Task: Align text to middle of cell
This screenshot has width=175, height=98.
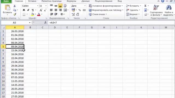Action: (x=56, y=6)
